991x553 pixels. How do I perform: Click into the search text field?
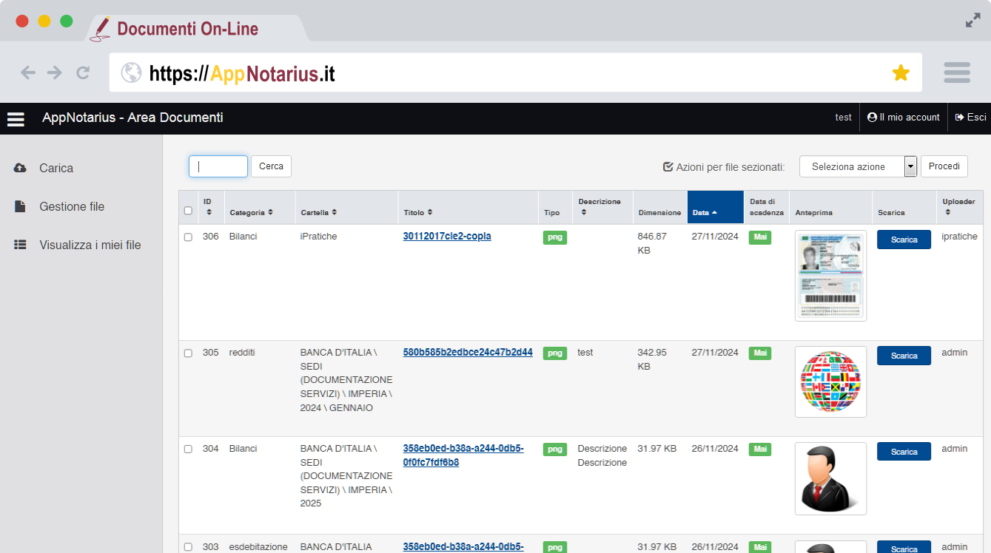218,166
